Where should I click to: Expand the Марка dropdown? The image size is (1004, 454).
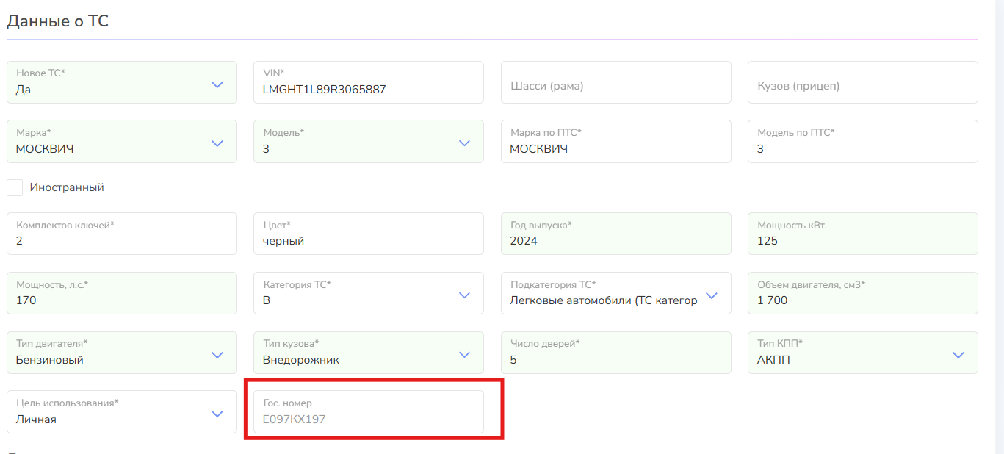click(217, 143)
